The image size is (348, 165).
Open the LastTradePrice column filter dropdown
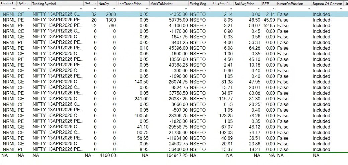(x=147, y=9)
